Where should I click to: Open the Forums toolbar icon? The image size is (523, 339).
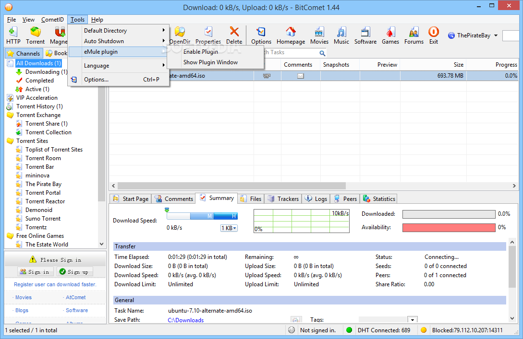coord(414,35)
